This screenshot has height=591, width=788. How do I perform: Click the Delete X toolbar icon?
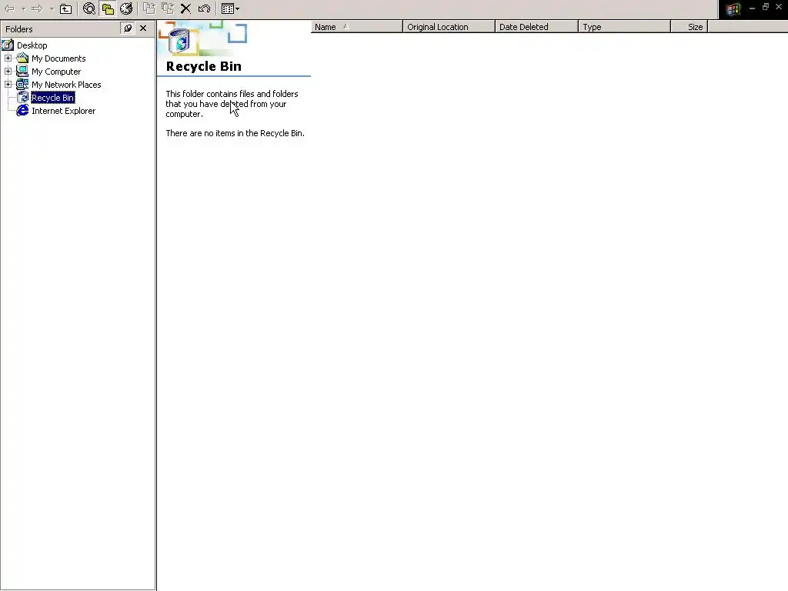(185, 8)
